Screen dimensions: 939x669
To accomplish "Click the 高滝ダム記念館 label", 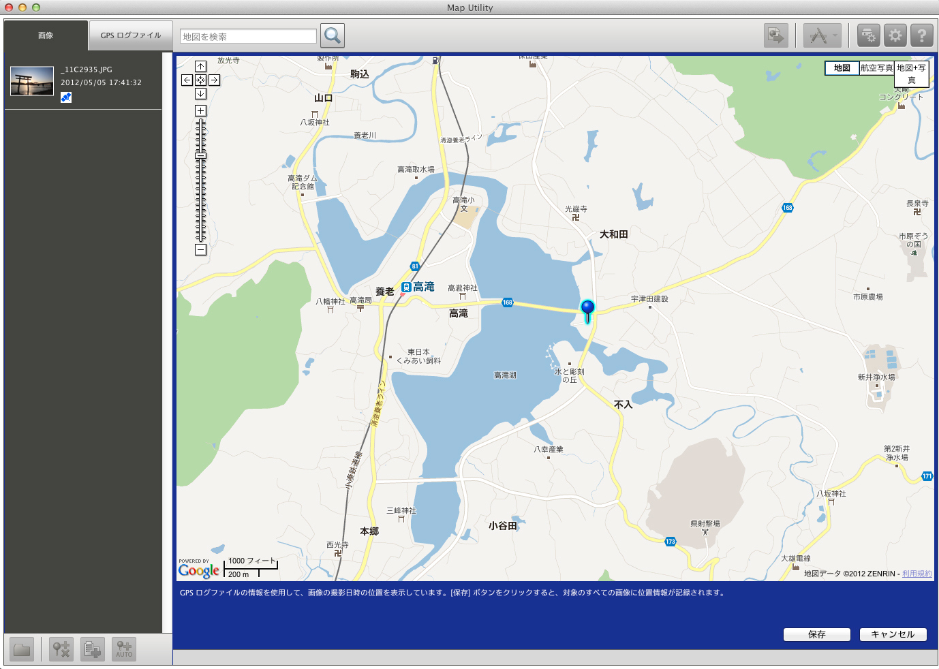I will (303, 183).
